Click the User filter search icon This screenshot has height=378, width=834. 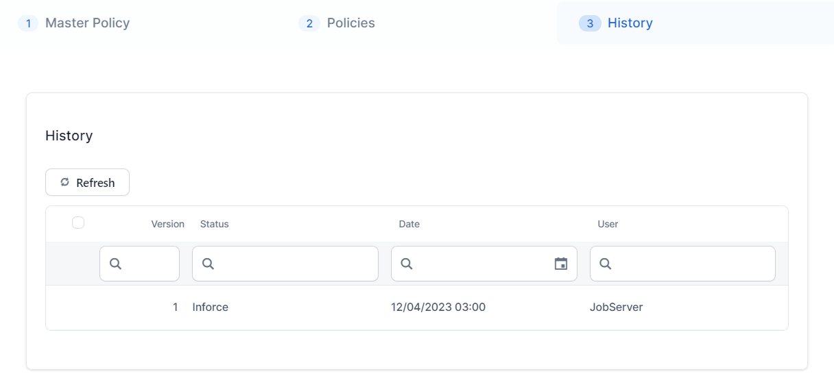point(606,264)
